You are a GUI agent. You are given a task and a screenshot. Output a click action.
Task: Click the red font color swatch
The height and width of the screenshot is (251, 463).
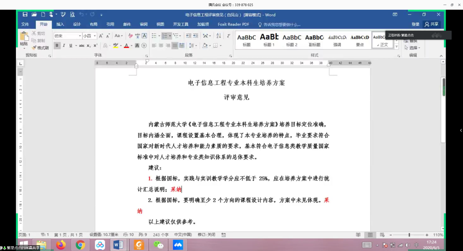pyautogui.click(x=126, y=46)
